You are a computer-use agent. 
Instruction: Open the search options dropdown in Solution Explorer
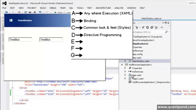click(169, 32)
